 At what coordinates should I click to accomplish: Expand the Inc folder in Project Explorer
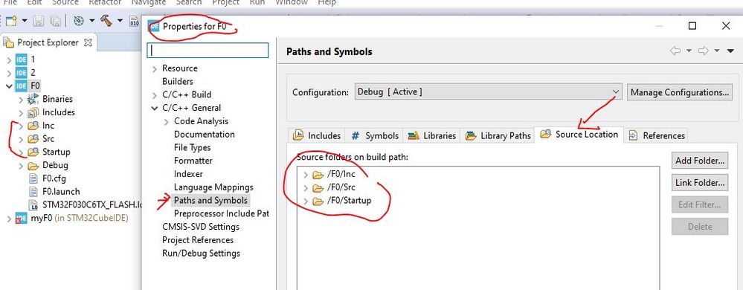21,126
